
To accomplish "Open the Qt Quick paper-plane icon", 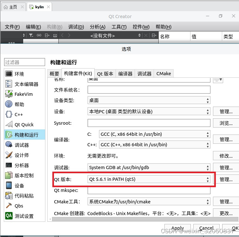I will 9,124.
